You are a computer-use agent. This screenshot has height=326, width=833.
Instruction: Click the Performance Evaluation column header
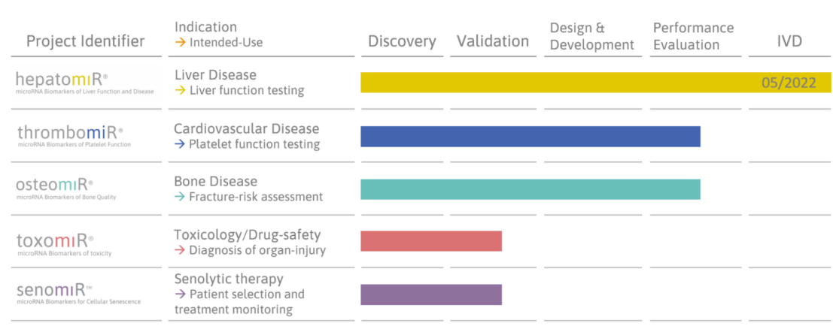pos(693,36)
